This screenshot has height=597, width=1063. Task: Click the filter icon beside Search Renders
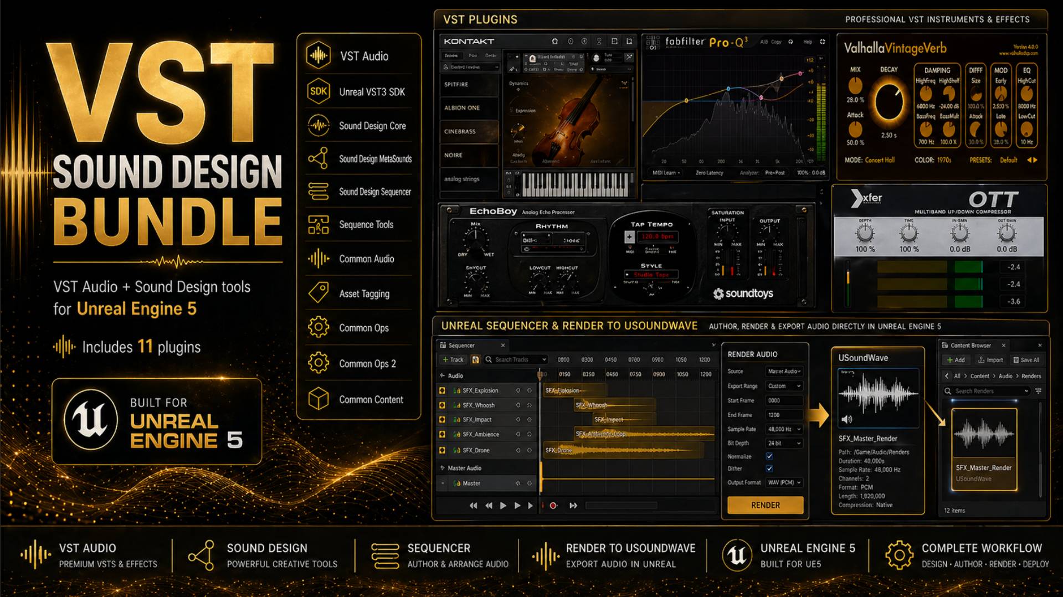1039,391
